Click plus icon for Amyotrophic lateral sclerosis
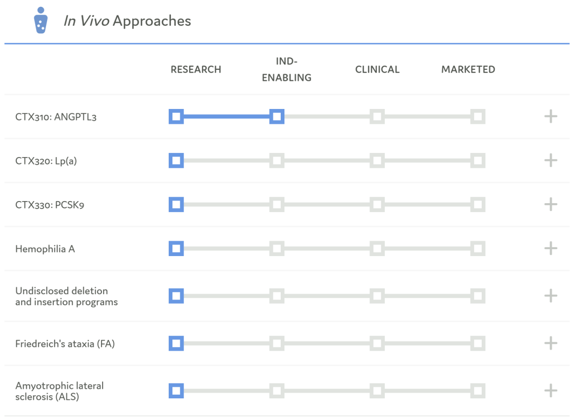 tap(551, 391)
